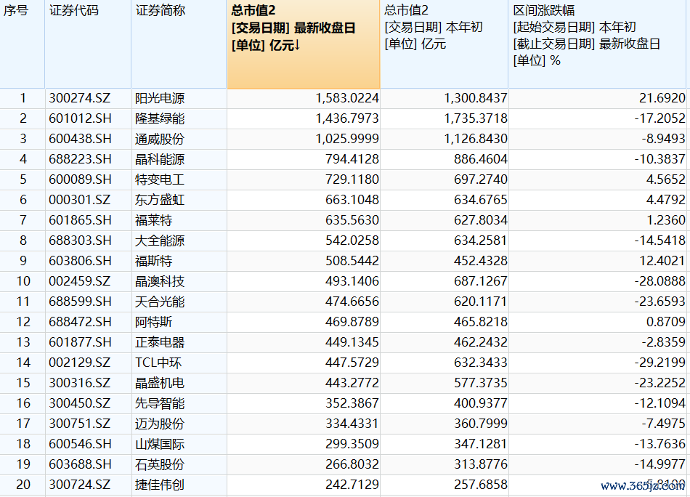This screenshot has width=690, height=497.
Task: Select stock code 603806.SH
Action: [x=80, y=261]
